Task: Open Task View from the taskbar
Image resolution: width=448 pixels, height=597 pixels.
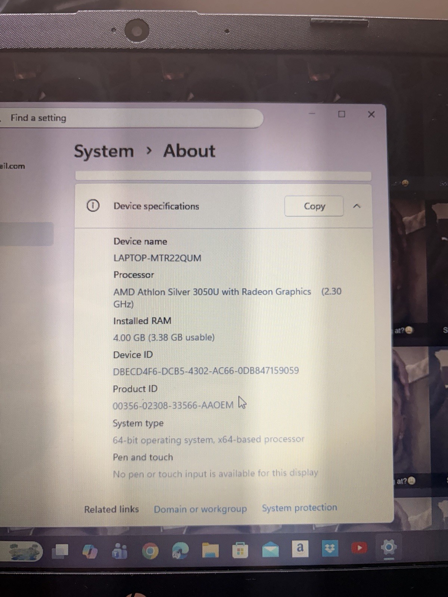Action: coord(60,551)
